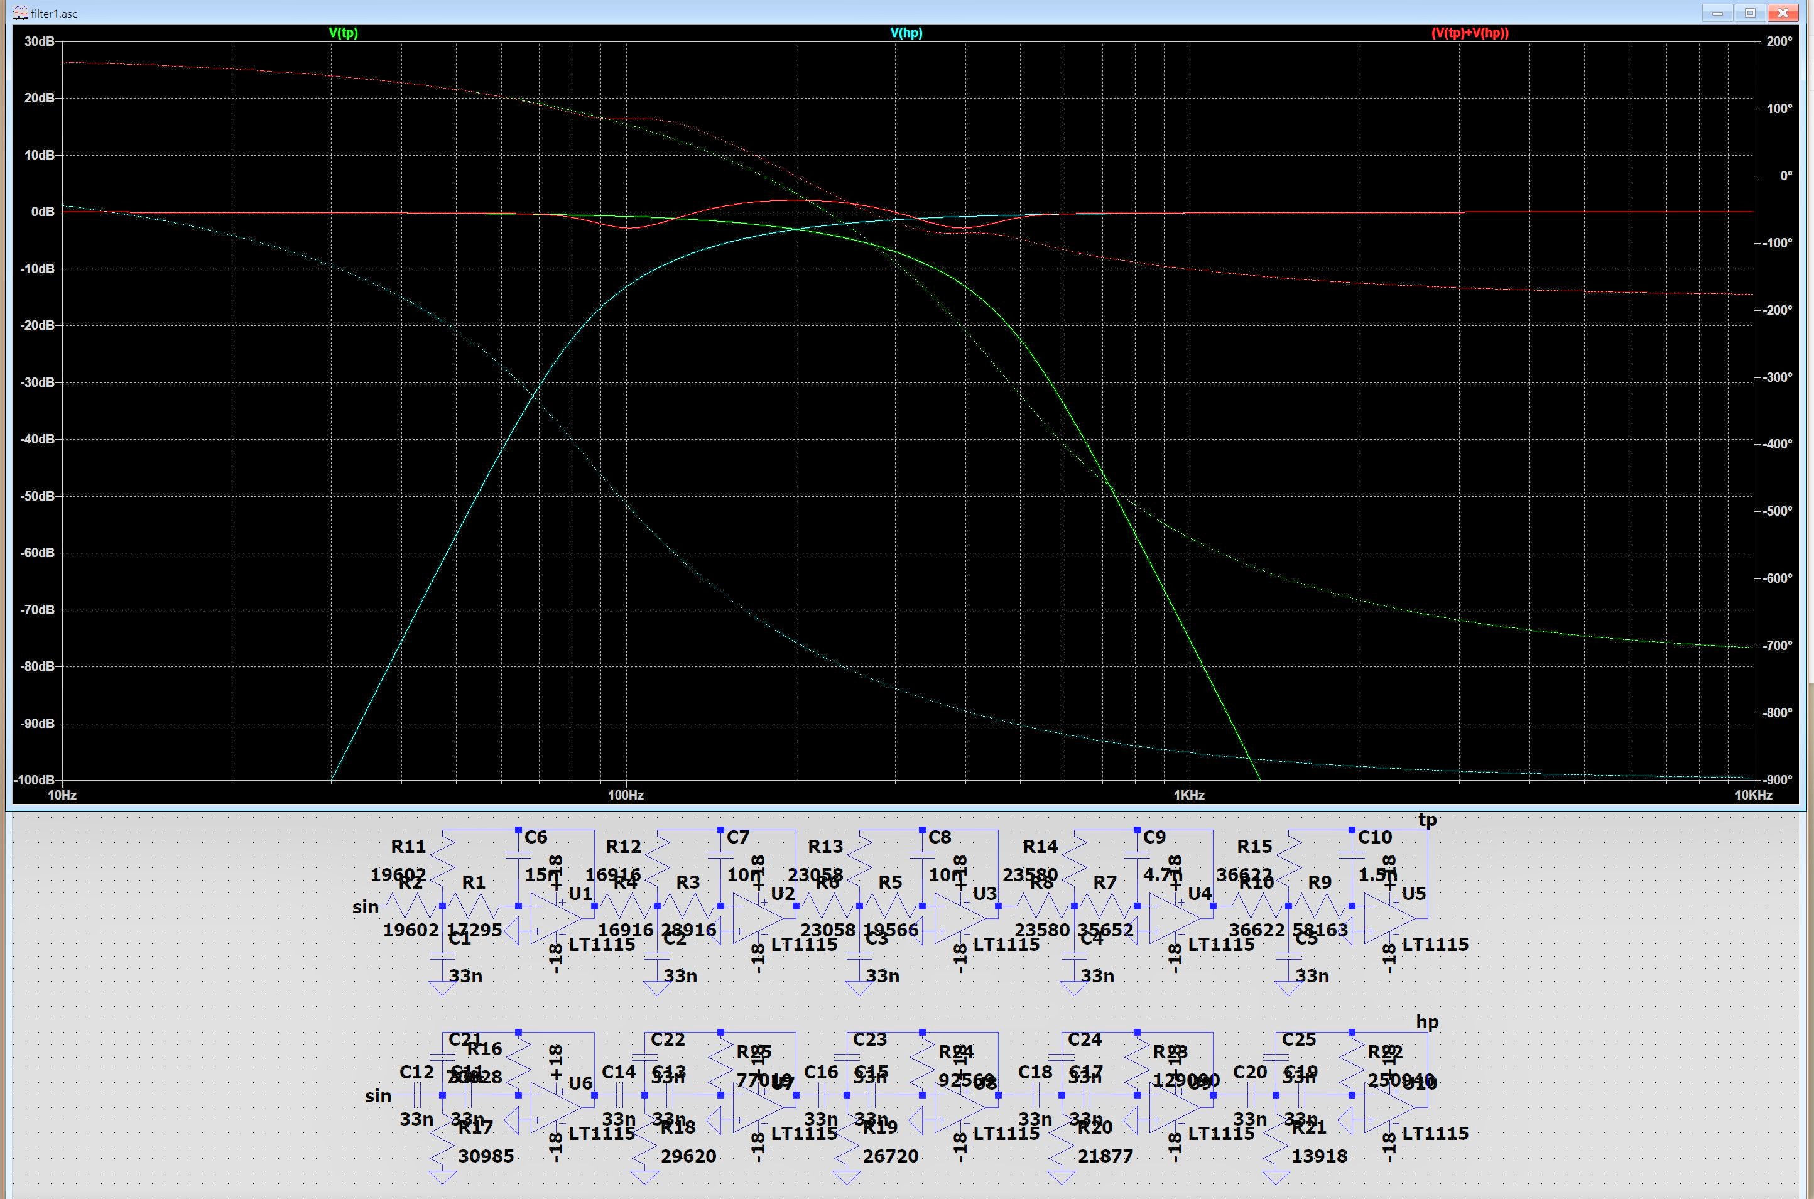Click the tp output net label
Image resolution: width=1814 pixels, height=1199 pixels.
pos(1427,820)
